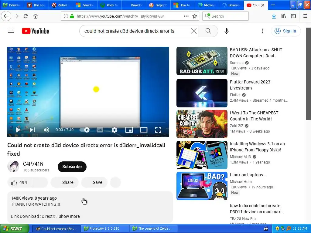Switch to theater mode
The height and width of the screenshot is (233, 311).
point(144,130)
